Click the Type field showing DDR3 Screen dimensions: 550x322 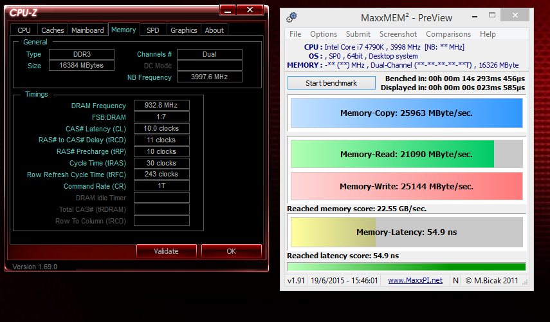pos(82,55)
